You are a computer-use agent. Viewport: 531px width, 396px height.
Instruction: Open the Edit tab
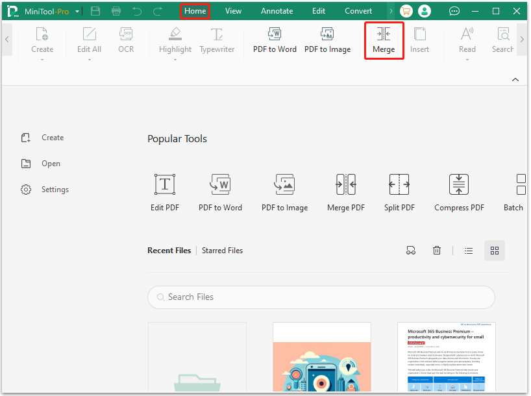[319, 11]
